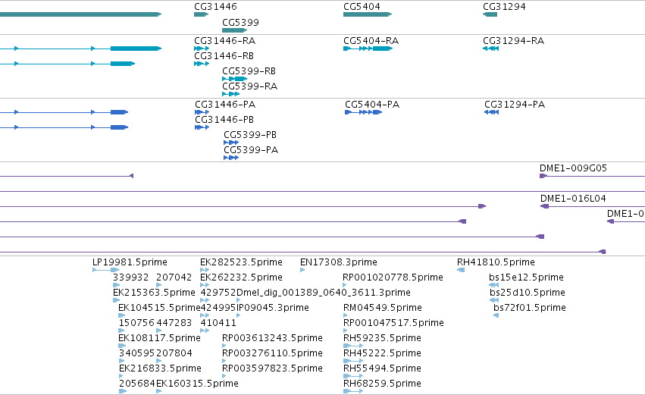The image size is (645, 395).
Task: Click EST label 205684
Action: (137, 384)
